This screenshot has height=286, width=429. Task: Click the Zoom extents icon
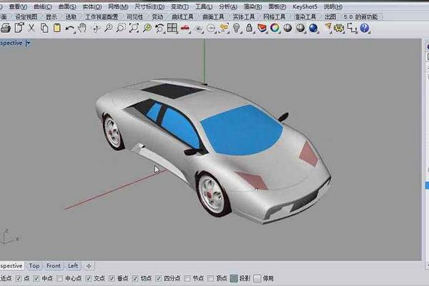point(134,28)
